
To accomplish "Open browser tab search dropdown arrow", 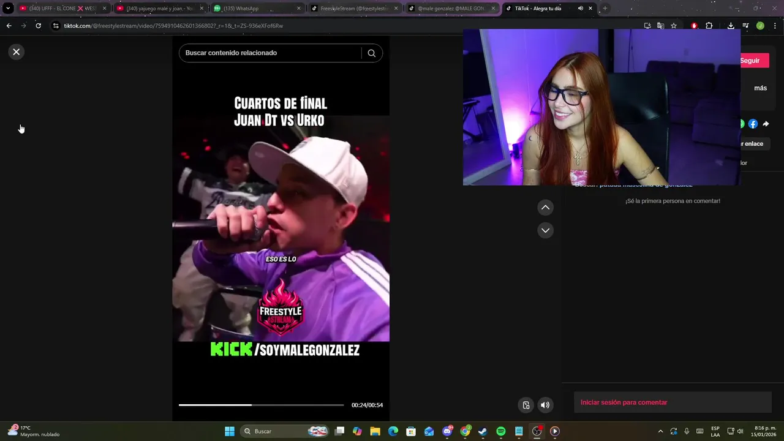I will point(8,9).
